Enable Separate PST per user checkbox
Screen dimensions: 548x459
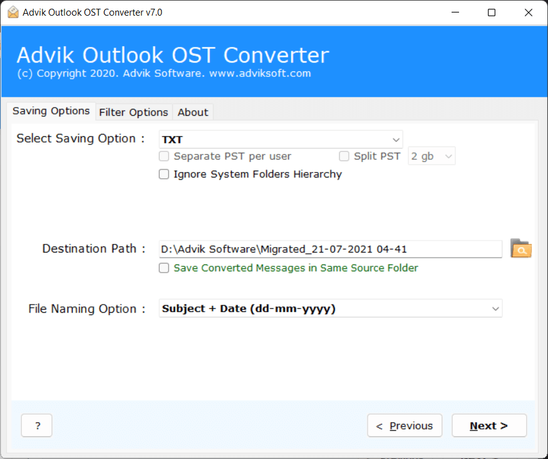pyautogui.click(x=164, y=156)
